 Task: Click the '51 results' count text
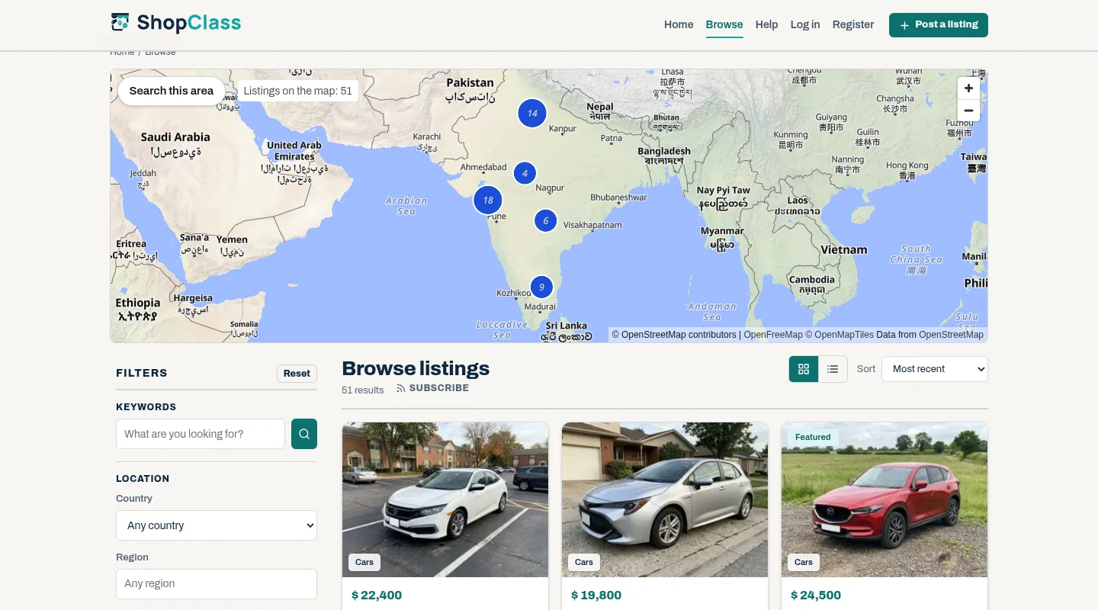coord(363,390)
